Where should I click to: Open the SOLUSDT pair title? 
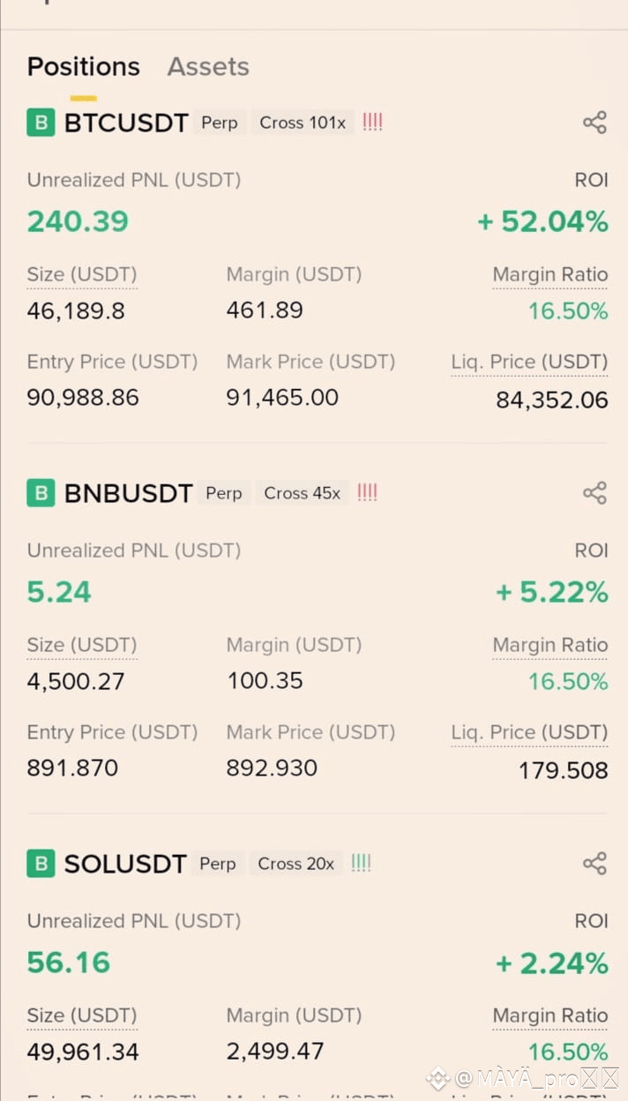click(x=125, y=864)
